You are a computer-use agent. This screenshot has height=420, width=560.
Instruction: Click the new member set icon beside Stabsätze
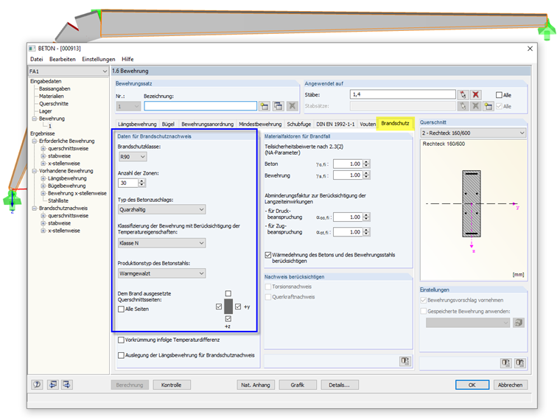(x=489, y=106)
